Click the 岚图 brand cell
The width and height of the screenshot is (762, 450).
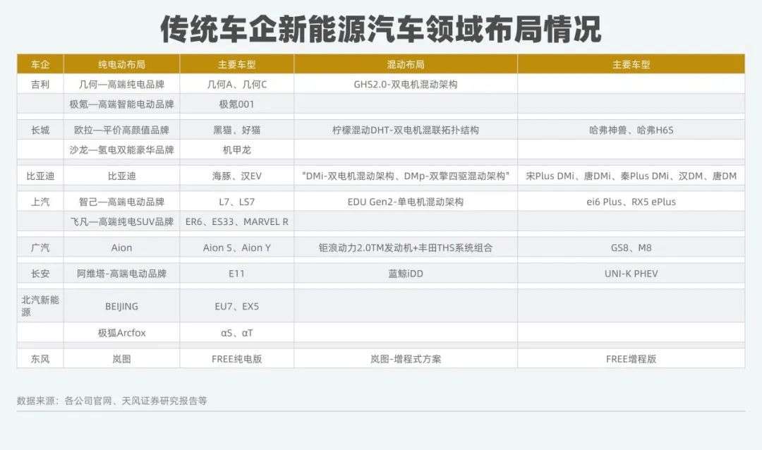point(121,358)
